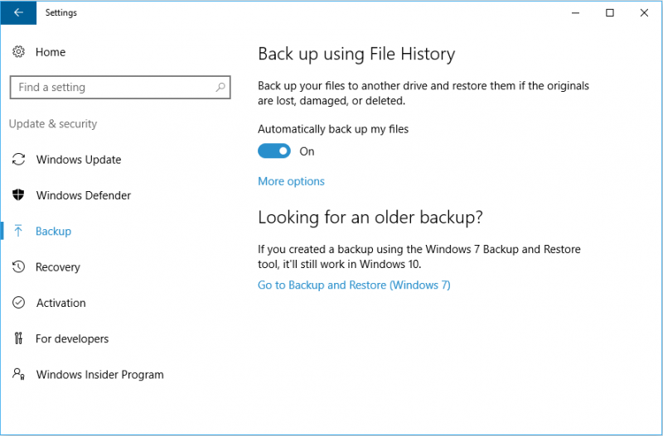Click the Windows Insider Program person icon
The height and width of the screenshot is (436, 663).
18,374
